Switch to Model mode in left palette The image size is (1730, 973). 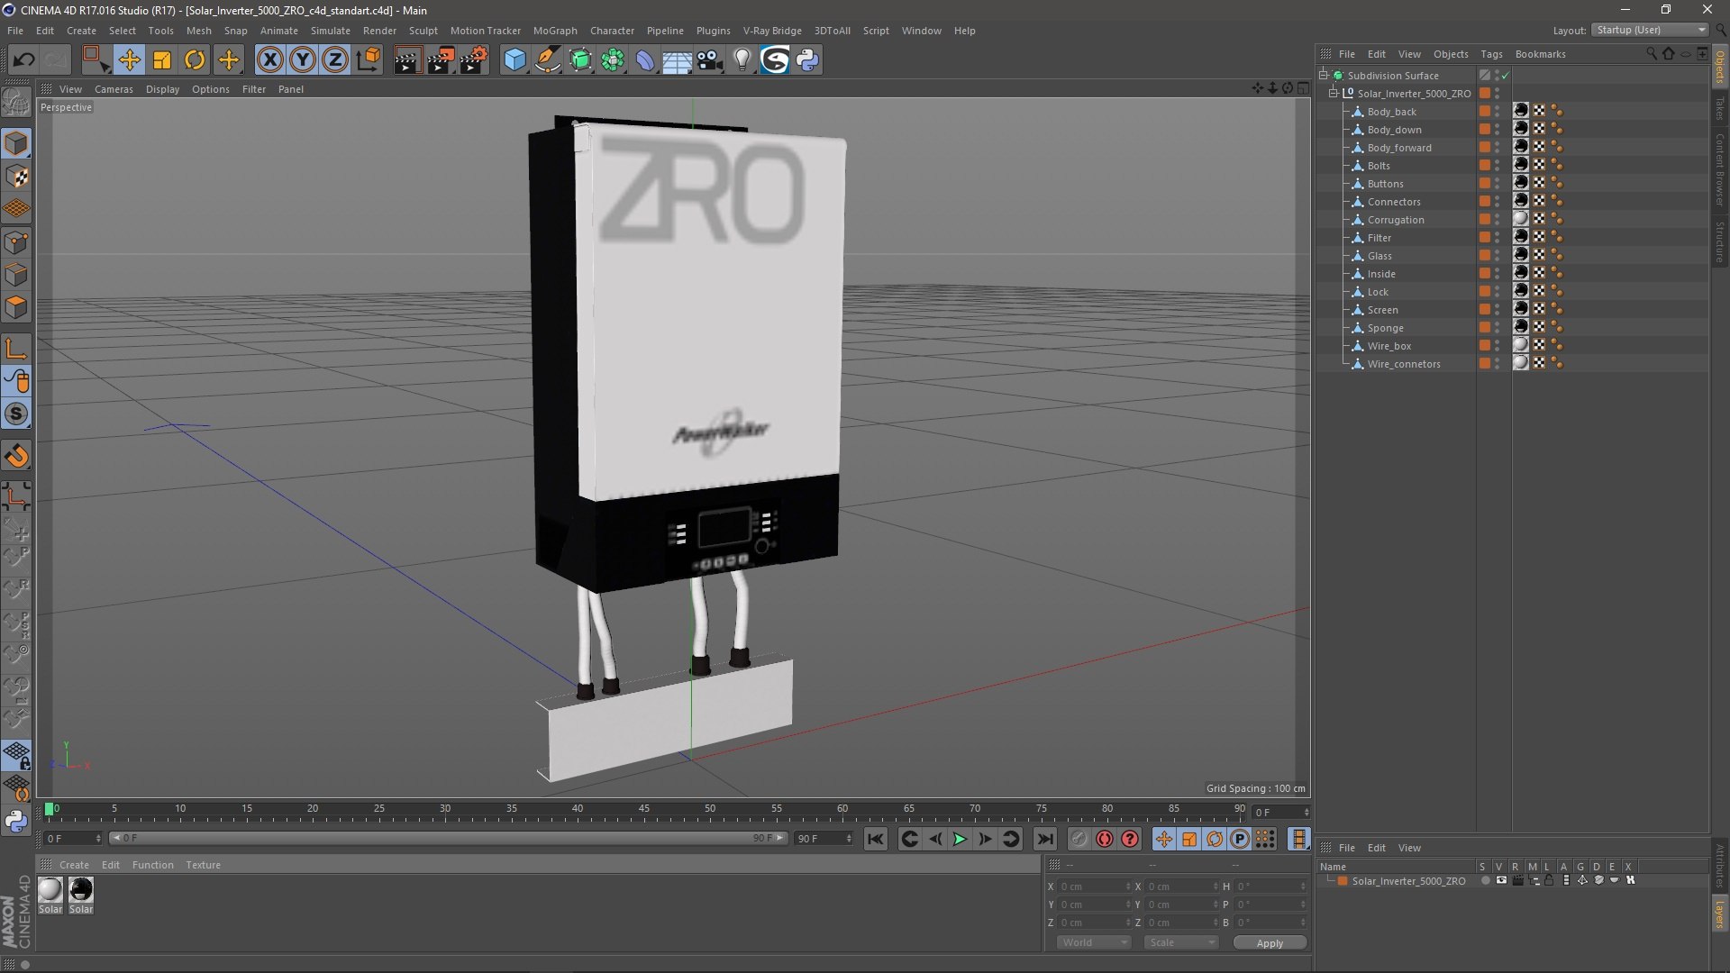coord(16,144)
